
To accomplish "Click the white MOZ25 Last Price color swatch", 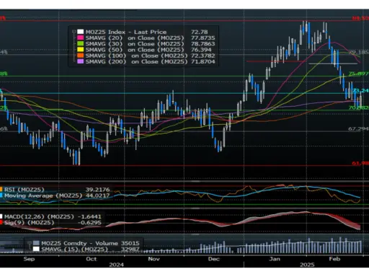I will (x=80, y=32).
